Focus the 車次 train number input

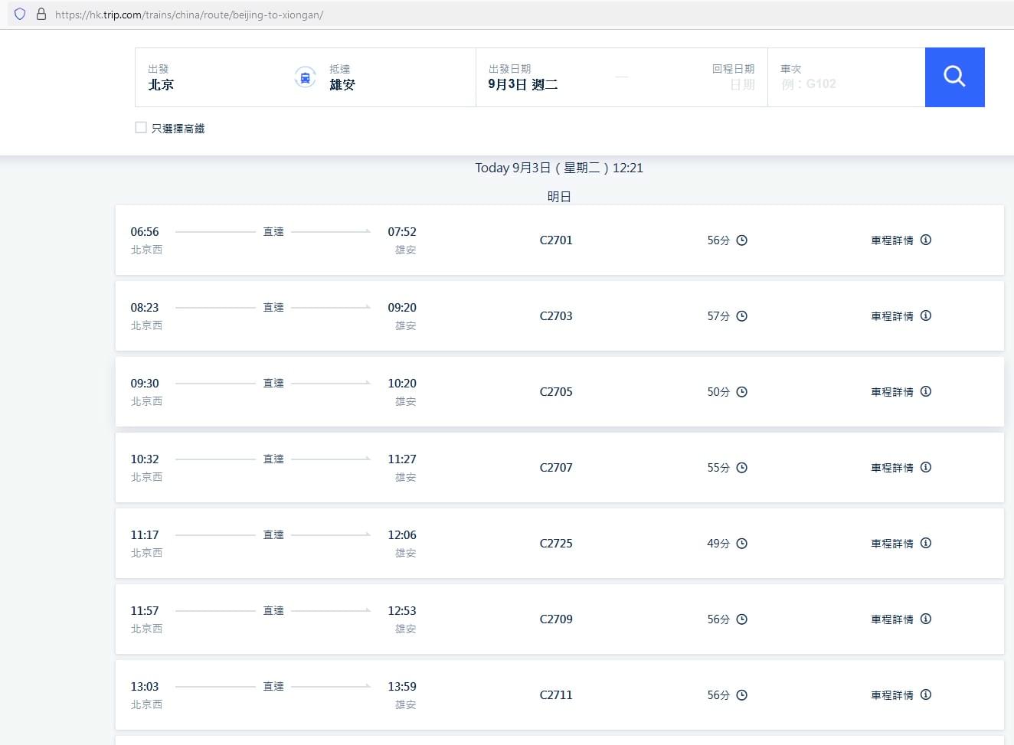pyautogui.click(x=846, y=77)
